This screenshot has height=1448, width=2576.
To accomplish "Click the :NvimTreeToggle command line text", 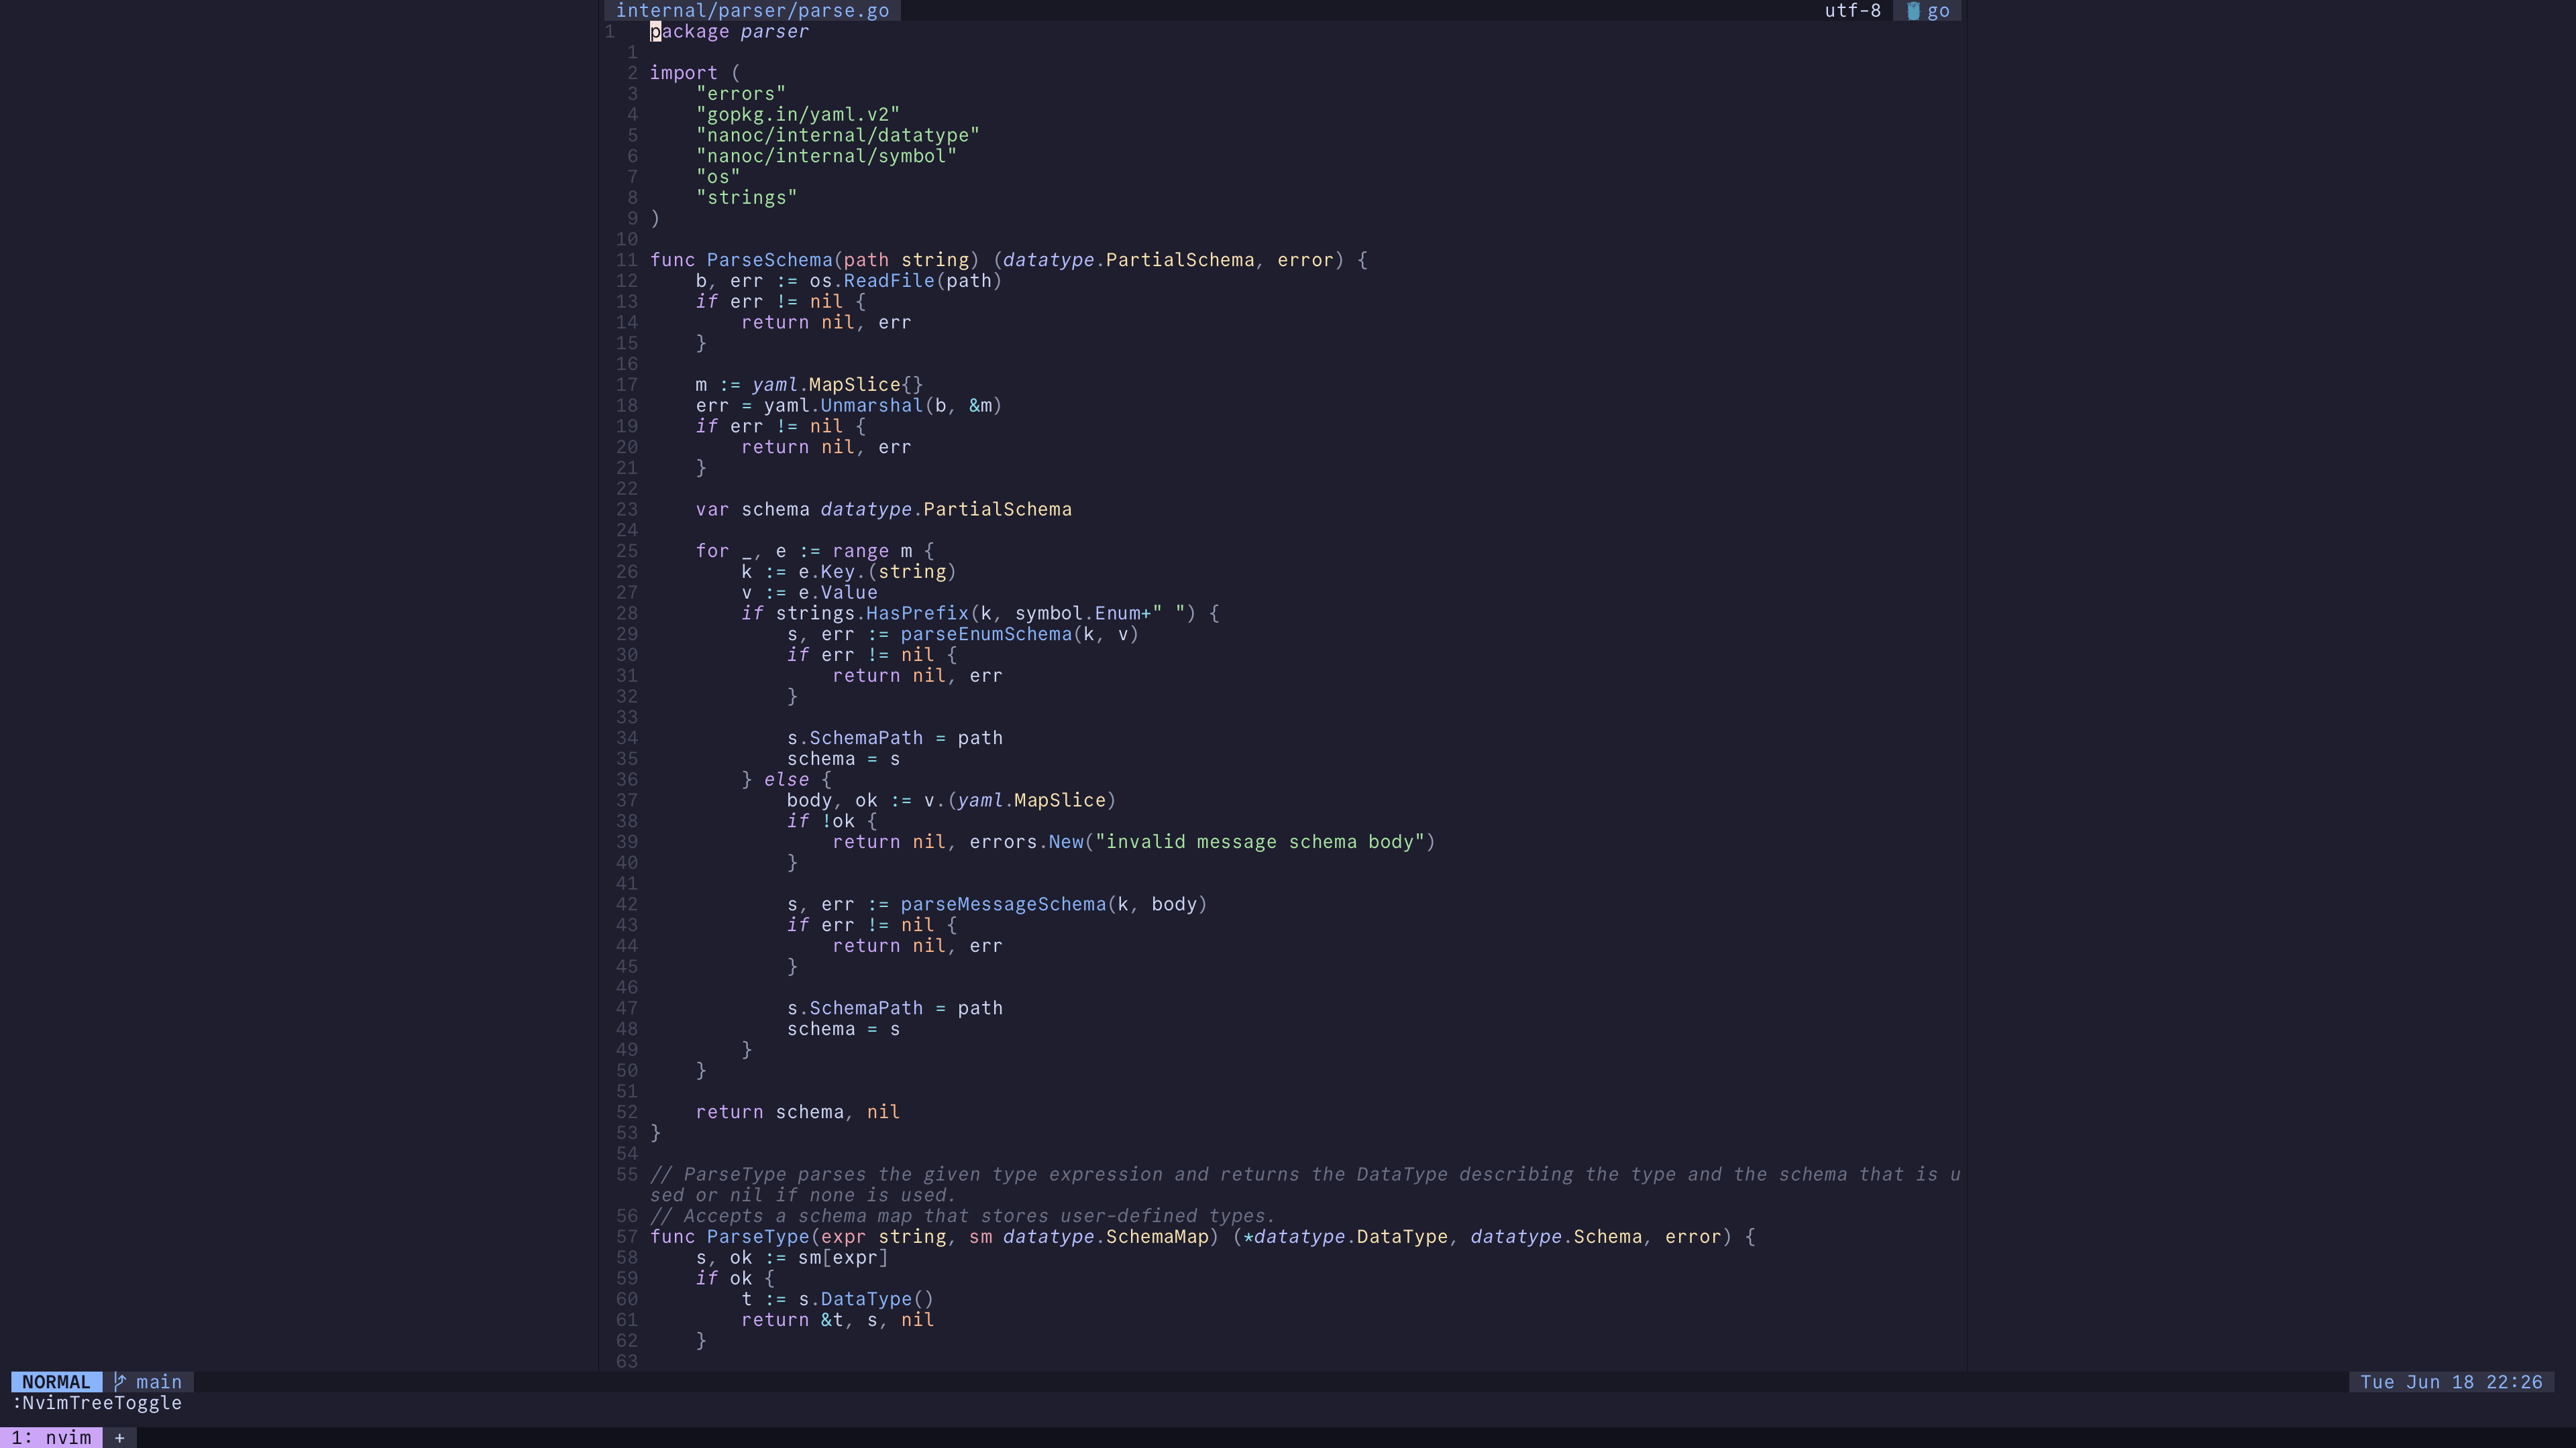I will click(x=97, y=1403).
